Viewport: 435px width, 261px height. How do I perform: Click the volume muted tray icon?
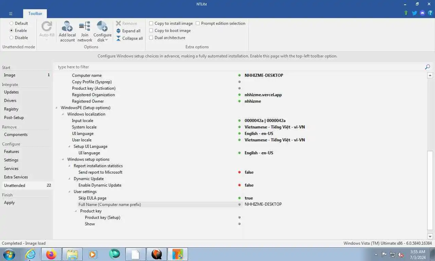[x=401, y=255]
